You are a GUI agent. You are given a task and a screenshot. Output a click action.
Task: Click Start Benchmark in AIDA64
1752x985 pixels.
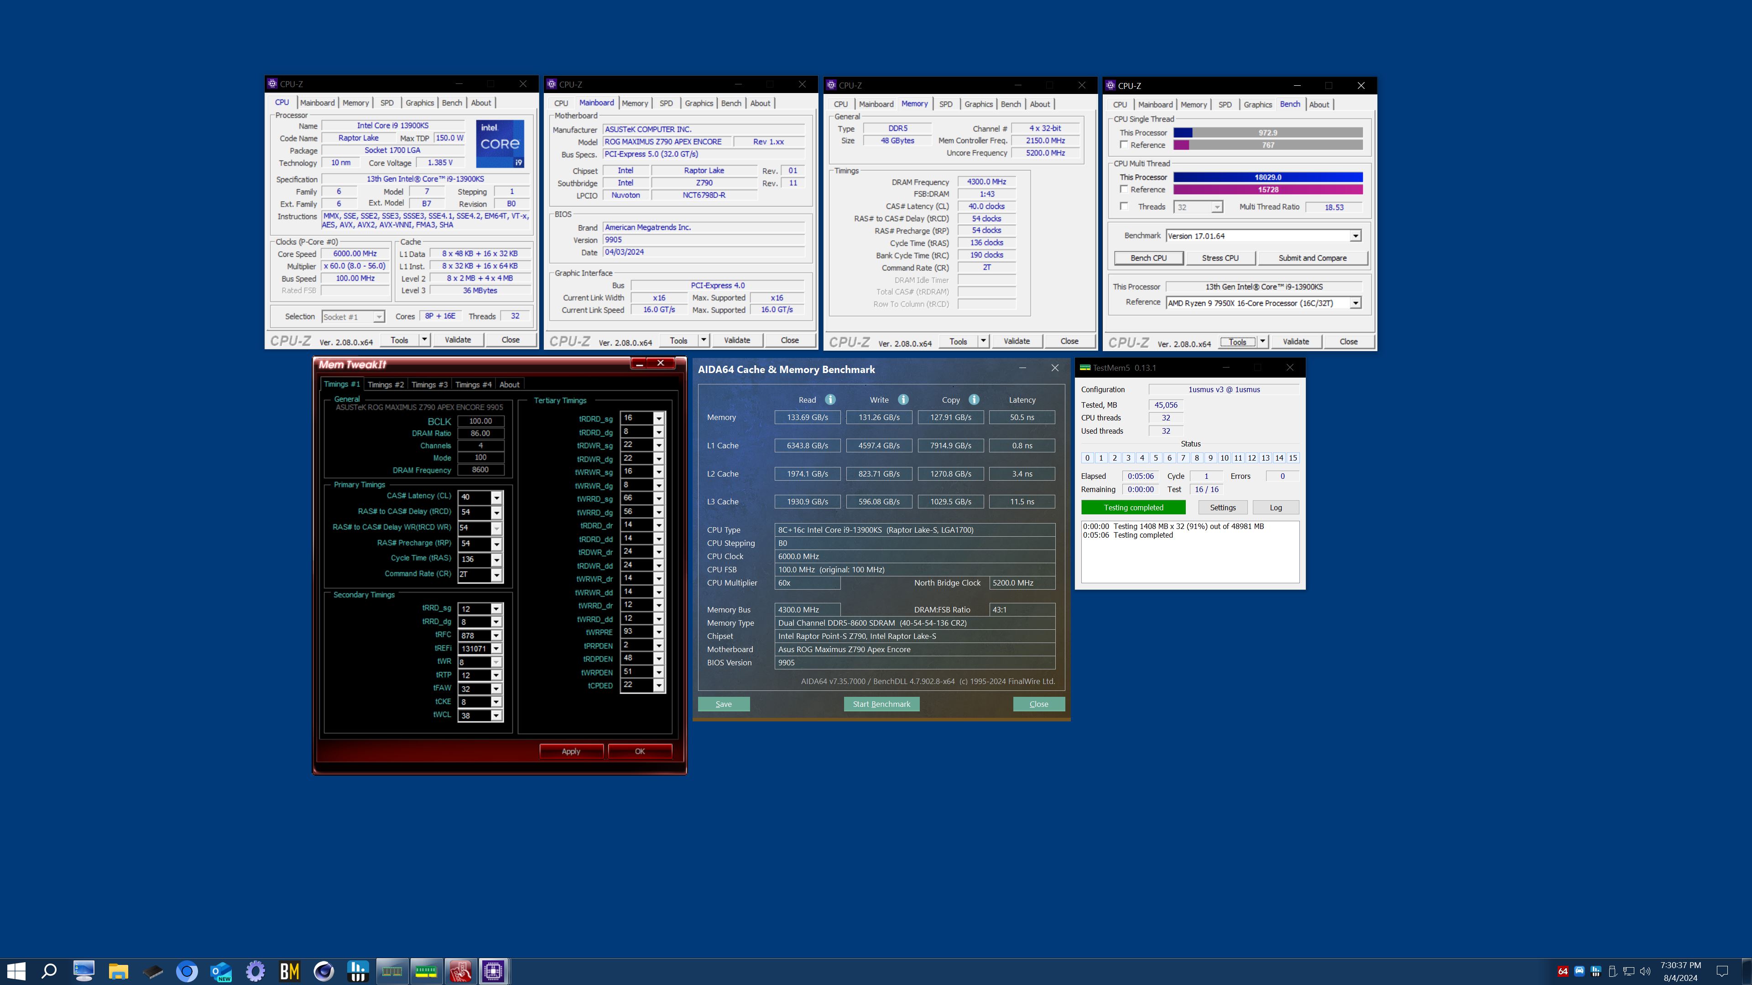[881, 704]
